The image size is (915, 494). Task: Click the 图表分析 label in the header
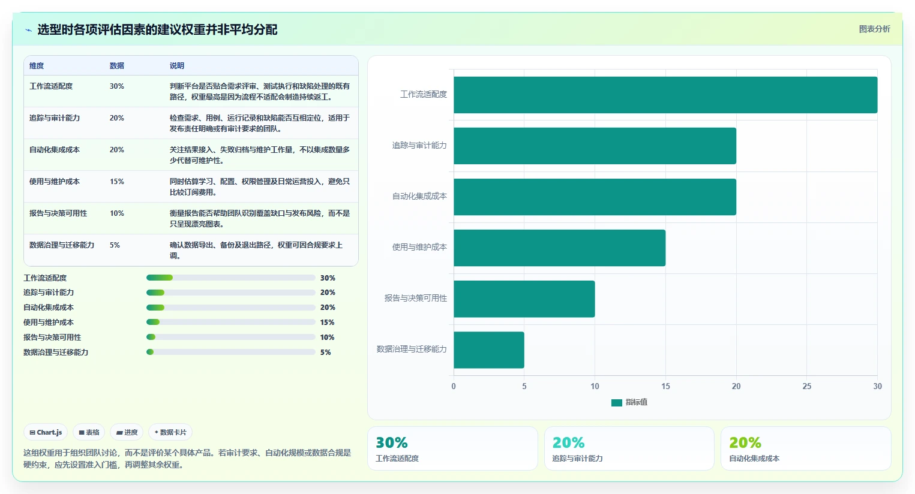click(874, 29)
